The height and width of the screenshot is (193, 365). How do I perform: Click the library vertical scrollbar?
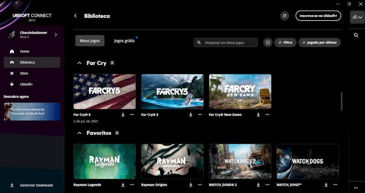[341, 101]
